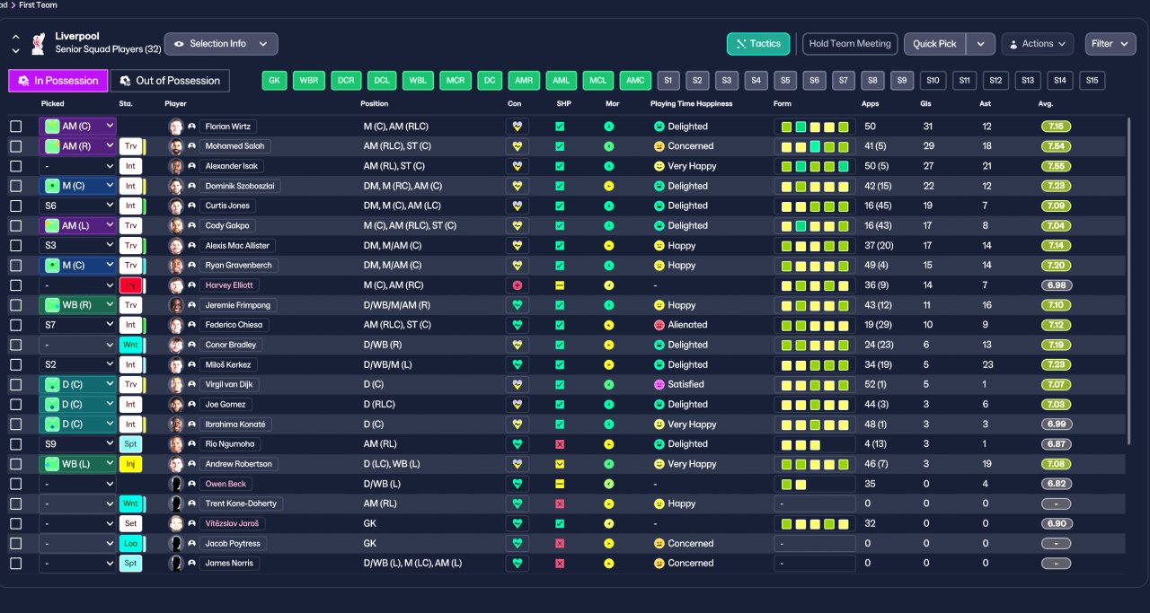Click Florian Wirtz's green morale icon
The height and width of the screenshot is (613, 1150).
point(608,127)
